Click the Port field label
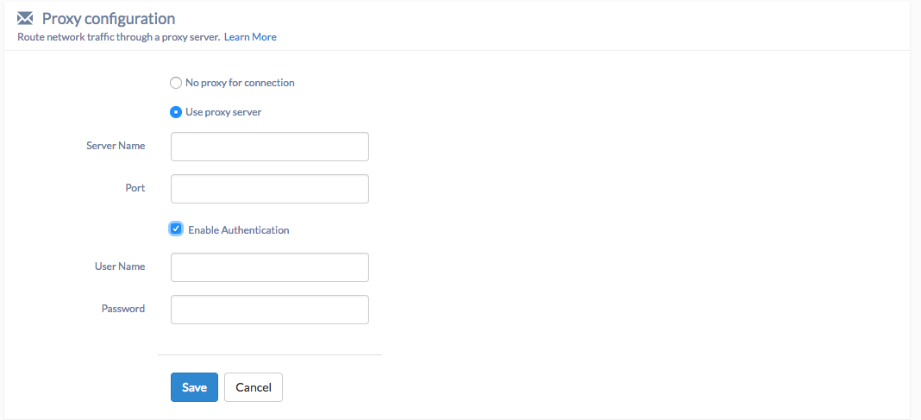Image resolution: width=921 pixels, height=420 pixels. click(x=135, y=188)
